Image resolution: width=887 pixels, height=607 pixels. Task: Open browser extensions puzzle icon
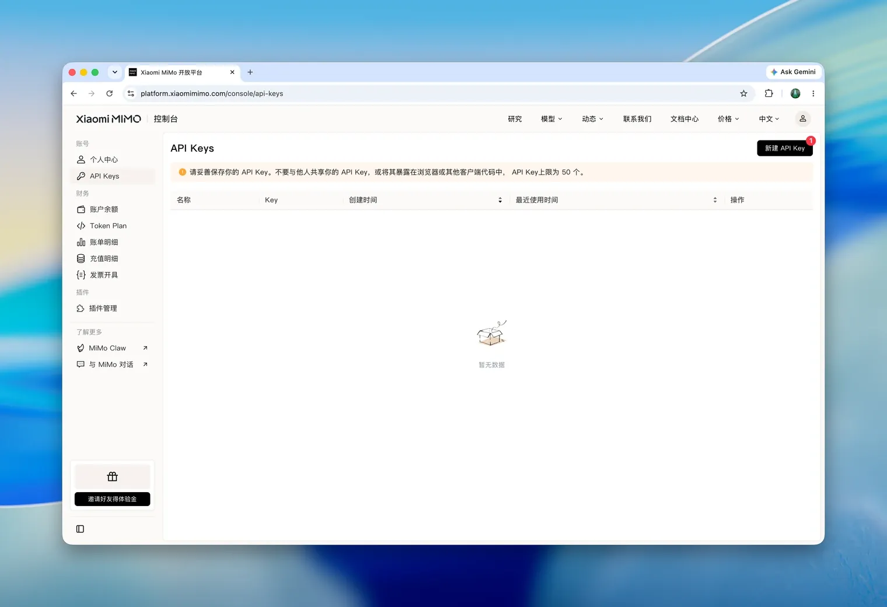(x=769, y=93)
